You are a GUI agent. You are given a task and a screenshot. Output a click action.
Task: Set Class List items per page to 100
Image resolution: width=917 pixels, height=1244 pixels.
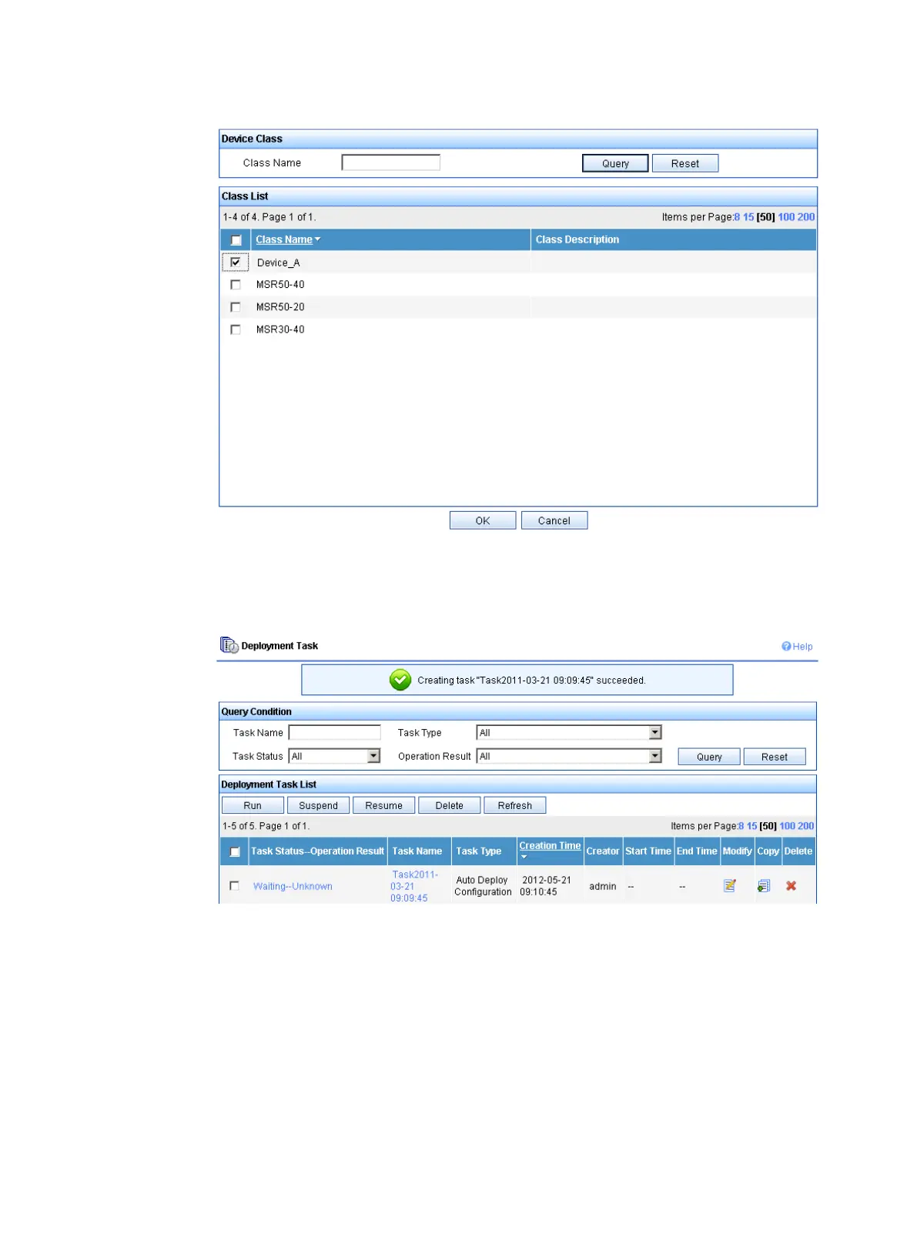(786, 217)
